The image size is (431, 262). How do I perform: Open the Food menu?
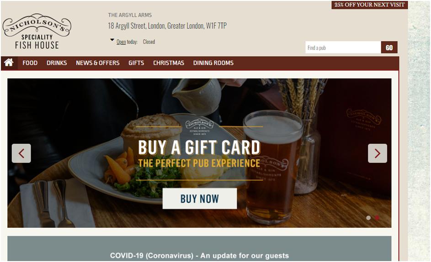tap(30, 63)
